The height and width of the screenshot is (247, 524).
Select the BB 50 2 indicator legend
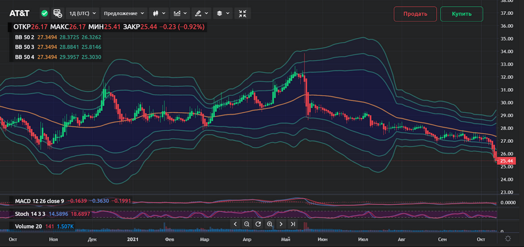[24, 37]
